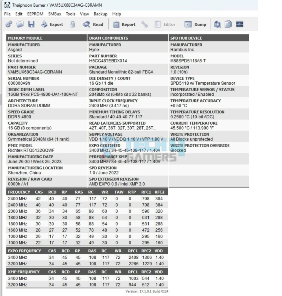Viewport: 282px width, 296px height.
Task: Select part number VAM5UX68C34AG-CBRAMN value
Action: [35, 72]
